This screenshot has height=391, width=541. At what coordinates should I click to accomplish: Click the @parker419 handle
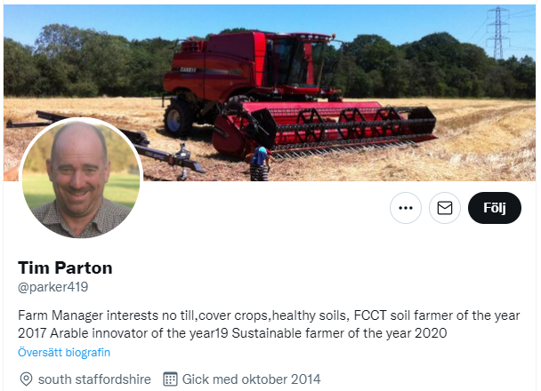53,287
